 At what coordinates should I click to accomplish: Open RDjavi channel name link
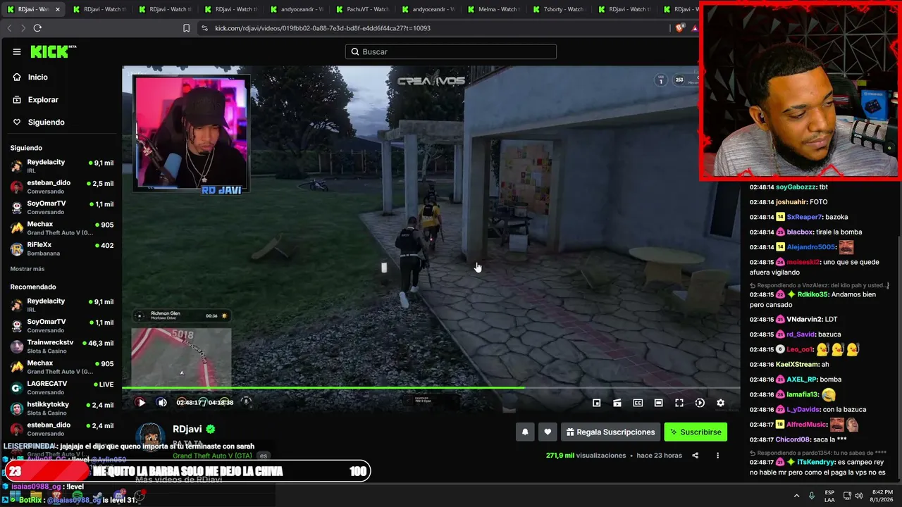point(187,429)
